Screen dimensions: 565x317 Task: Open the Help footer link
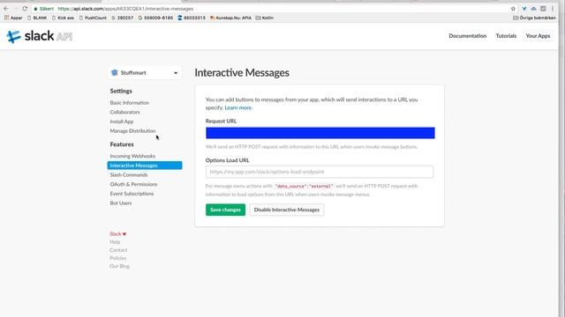point(115,242)
